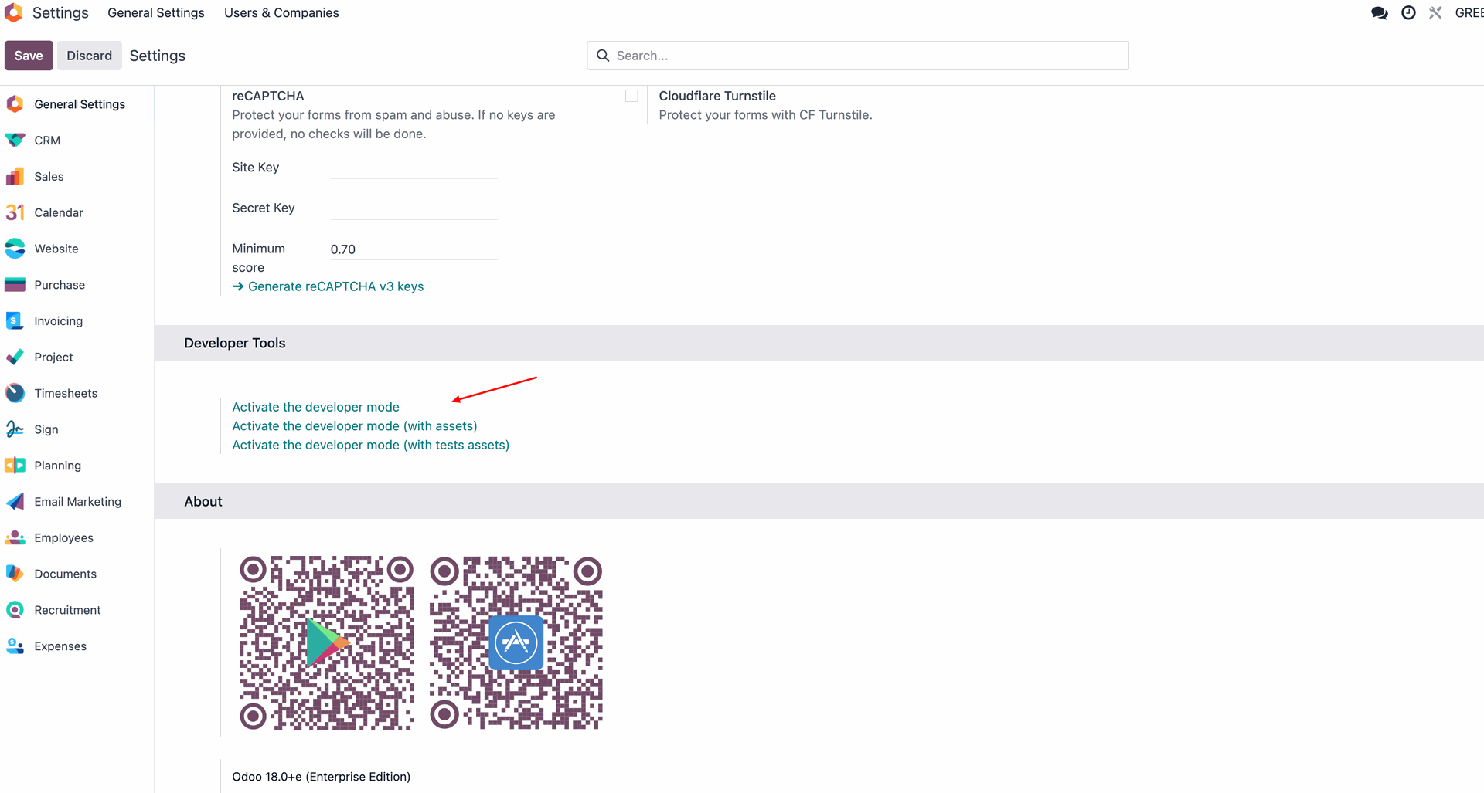The width and height of the screenshot is (1484, 793).
Task: Open the Users & Companies menu
Action: coord(281,13)
